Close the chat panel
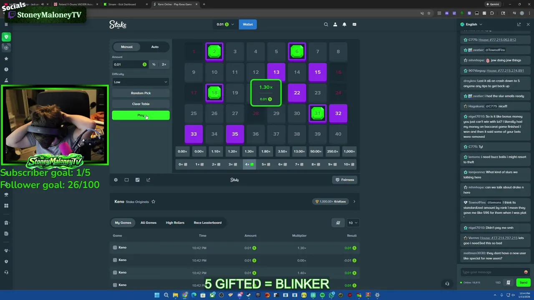 [528, 25]
